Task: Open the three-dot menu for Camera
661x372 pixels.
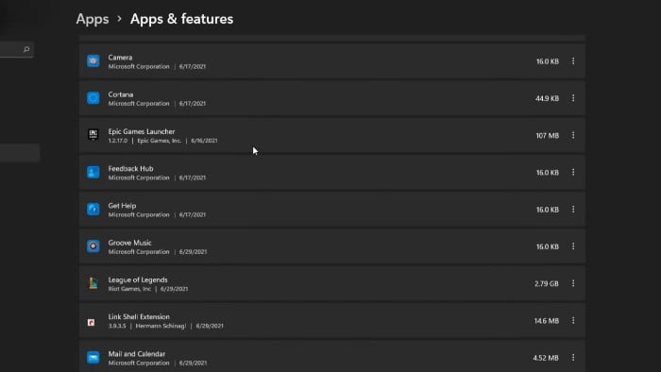Action: (x=573, y=61)
